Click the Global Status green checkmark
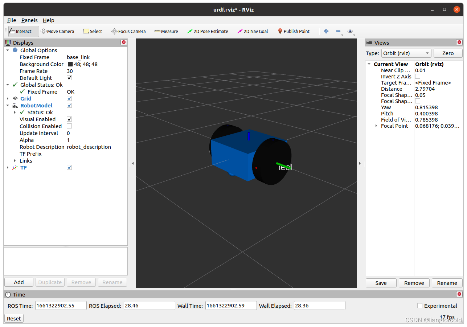The width and height of the screenshot is (467, 327). [15, 85]
